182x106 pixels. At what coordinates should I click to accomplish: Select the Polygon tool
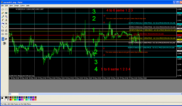(6, 31)
